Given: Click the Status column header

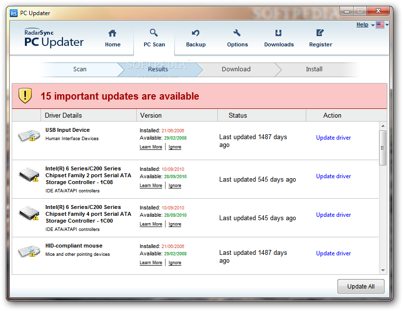Looking at the screenshot, I should pyautogui.click(x=262, y=115).
